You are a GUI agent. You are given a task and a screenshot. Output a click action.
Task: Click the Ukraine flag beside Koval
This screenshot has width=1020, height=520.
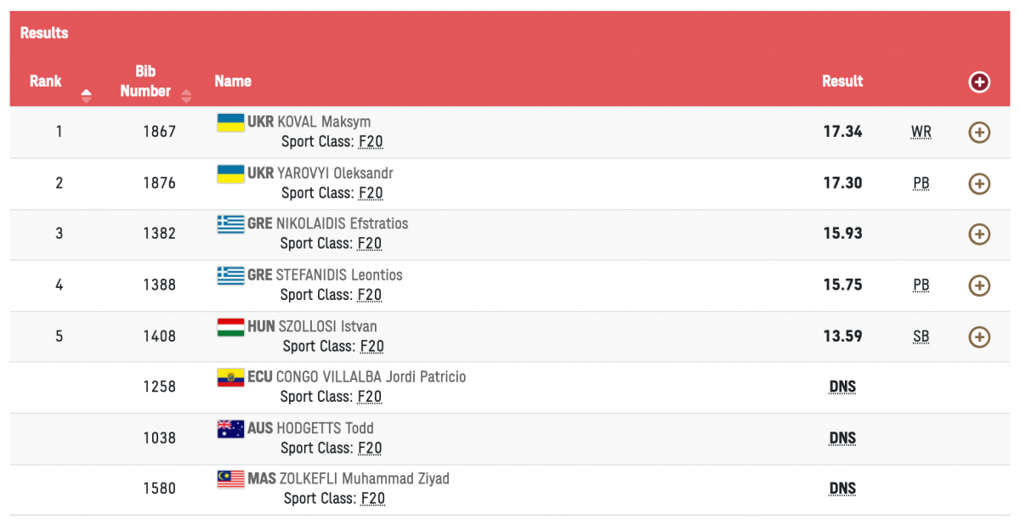tap(230, 122)
